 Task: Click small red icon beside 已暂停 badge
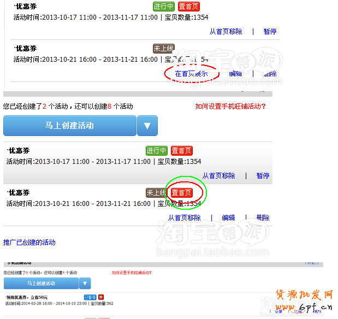(100, 297)
